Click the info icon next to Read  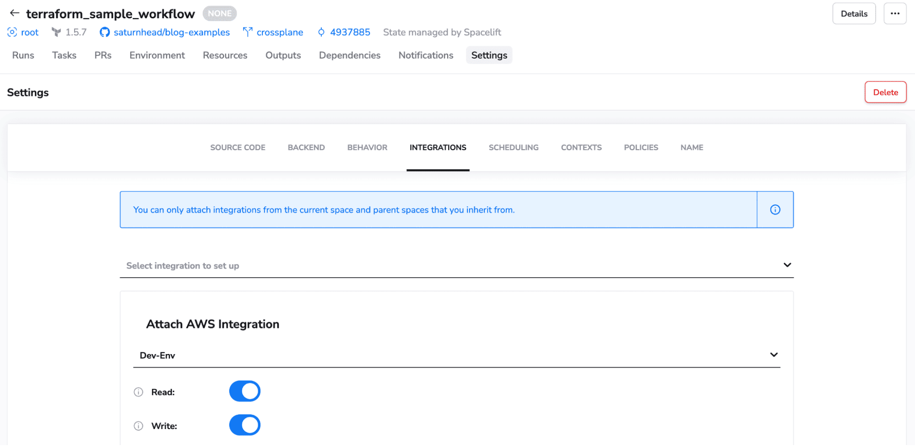point(138,392)
